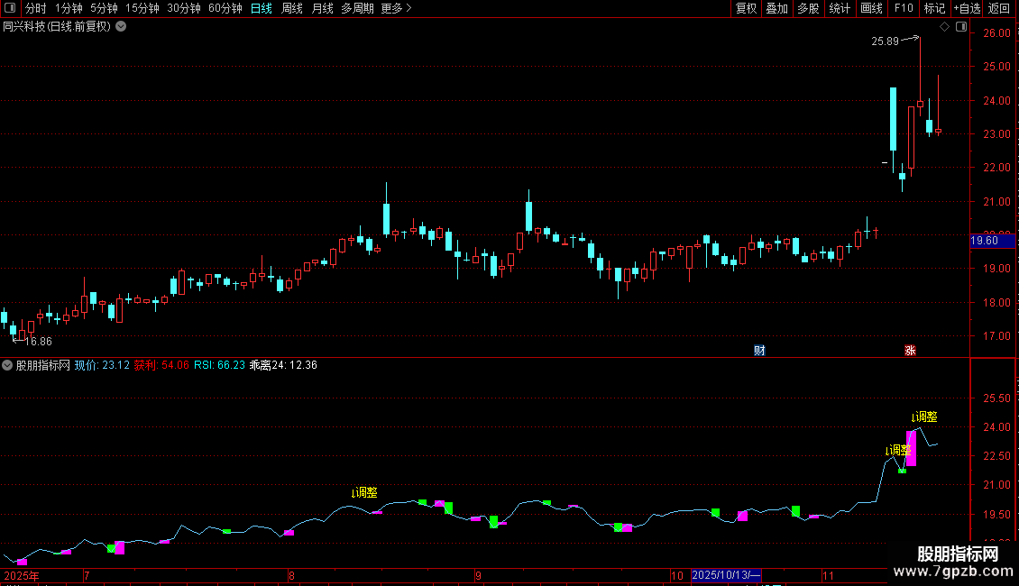This screenshot has height=586, width=1019.
Task: Open the 画线 drawing tools
Action: point(871,8)
